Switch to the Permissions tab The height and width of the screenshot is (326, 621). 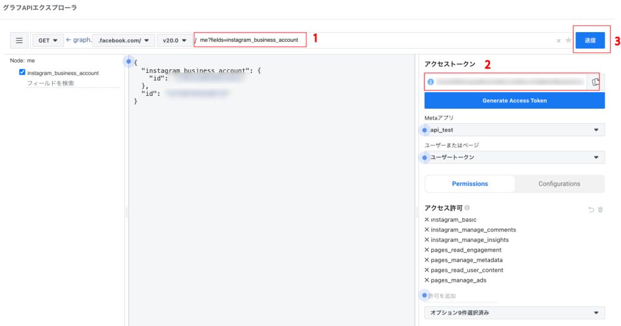coord(469,184)
